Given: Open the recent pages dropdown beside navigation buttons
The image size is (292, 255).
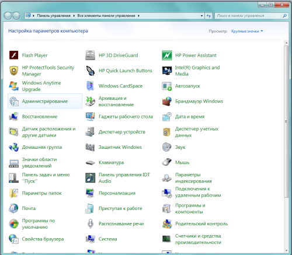Looking at the screenshot, I should click(x=22, y=16).
